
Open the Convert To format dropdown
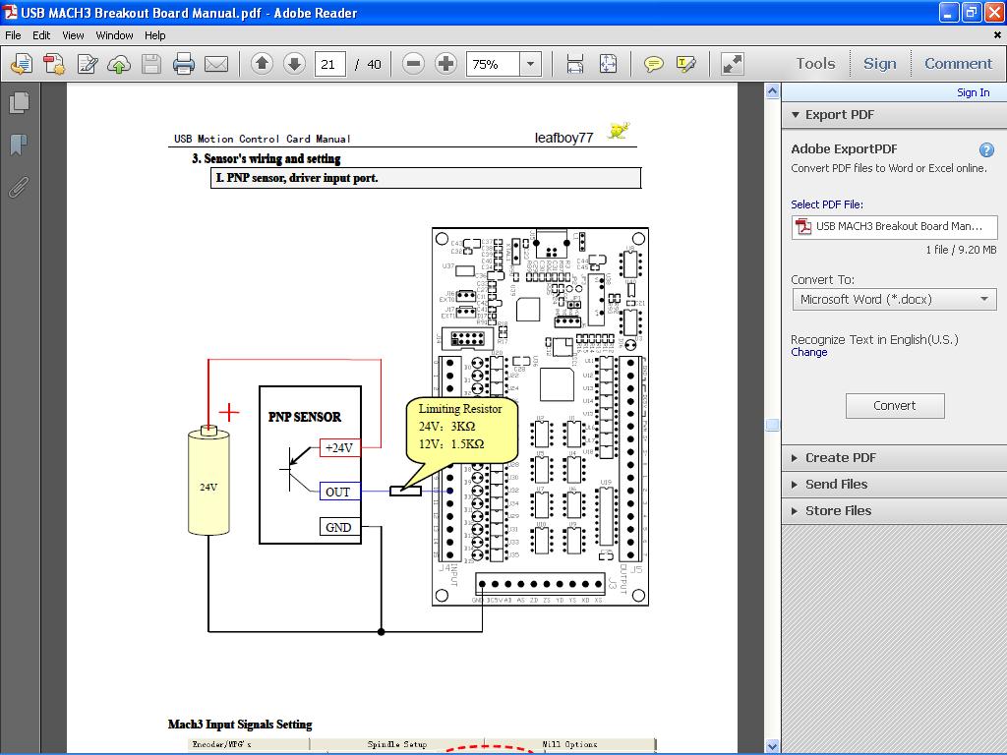pyautogui.click(x=894, y=299)
